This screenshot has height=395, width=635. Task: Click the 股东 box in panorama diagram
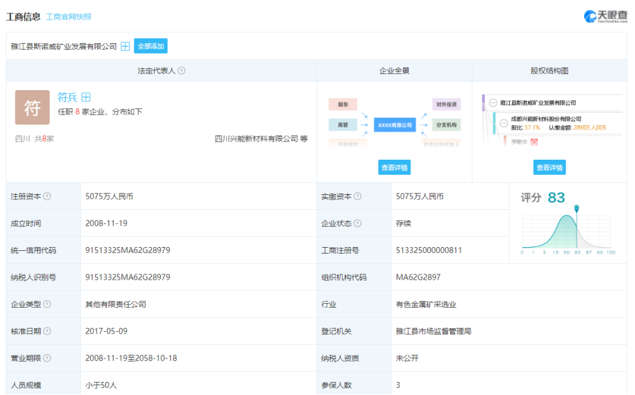(x=343, y=104)
